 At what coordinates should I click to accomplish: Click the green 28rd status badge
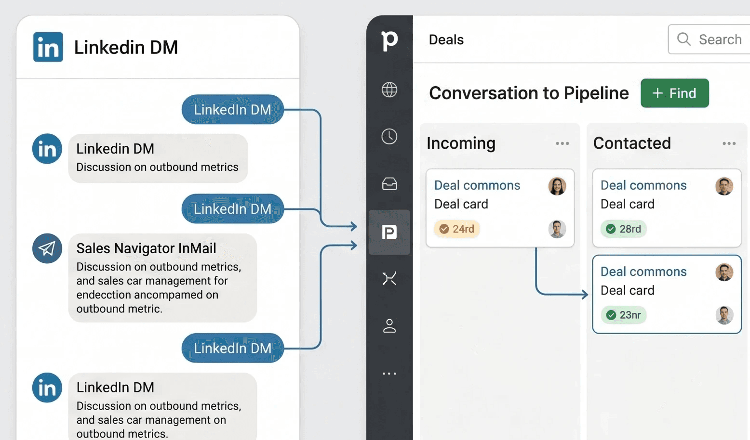pyautogui.click(x=623, y=229)
